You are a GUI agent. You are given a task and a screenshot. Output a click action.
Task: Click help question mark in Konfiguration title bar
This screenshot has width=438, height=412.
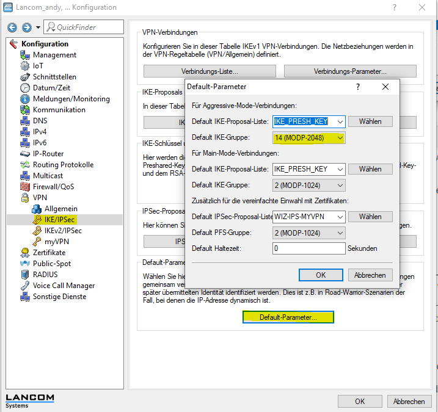click(395, 7)
